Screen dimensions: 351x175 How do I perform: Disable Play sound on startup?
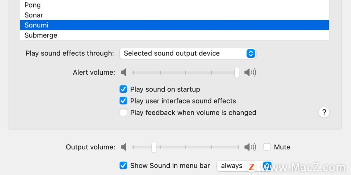(x=123, y=89)
